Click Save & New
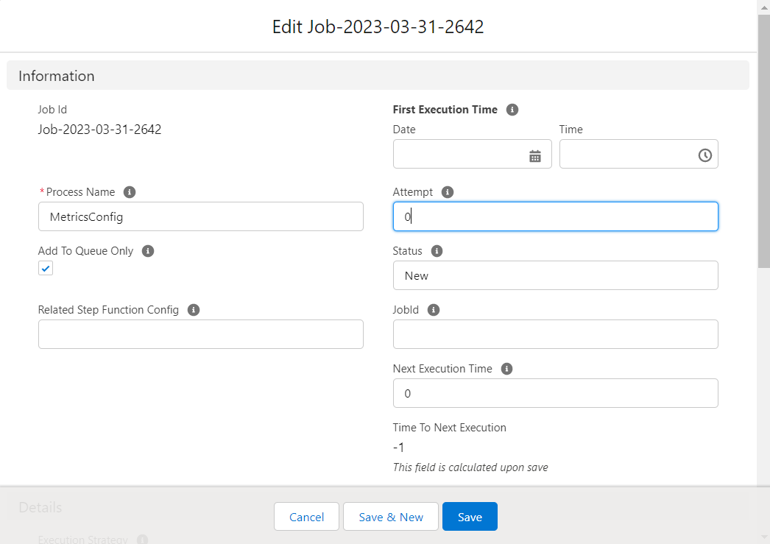This screenshot has height=544, width=770. coord(390,516)
